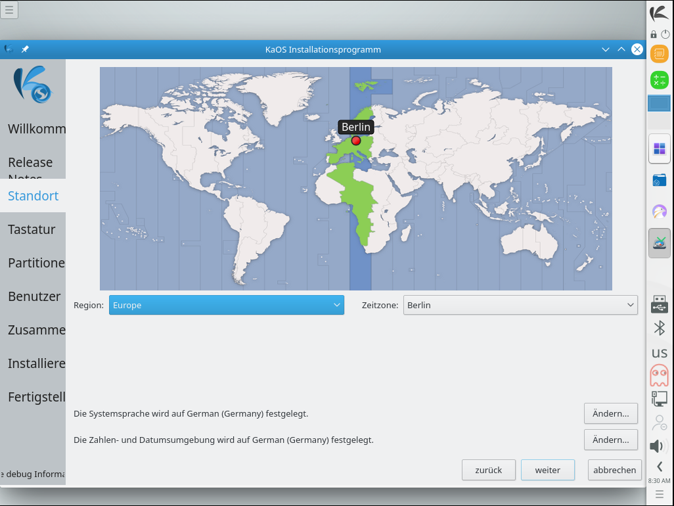Expand the Region dropdown showing Europe
The width and height of the screenshot is (674, 506).
226,305
